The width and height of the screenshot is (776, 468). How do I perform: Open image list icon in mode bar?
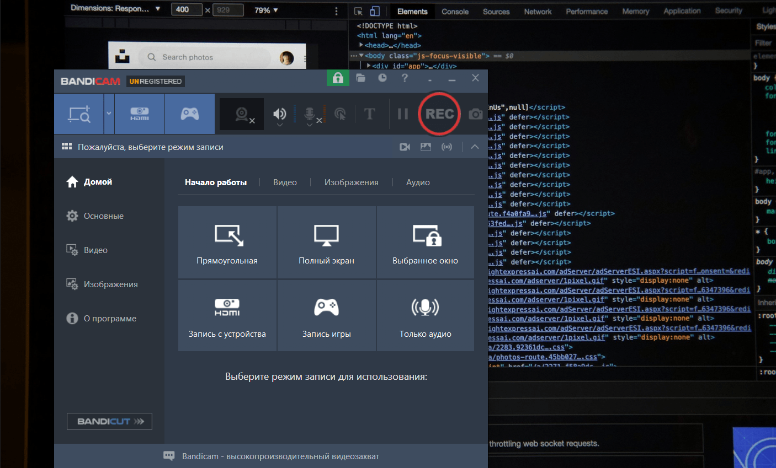pos(426,147)
